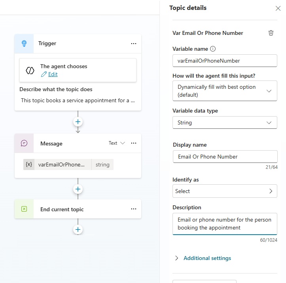Delete the Var Email Or Phone Number input
Image resolution: width=286 pixels, height=283 pixels.
271,33
